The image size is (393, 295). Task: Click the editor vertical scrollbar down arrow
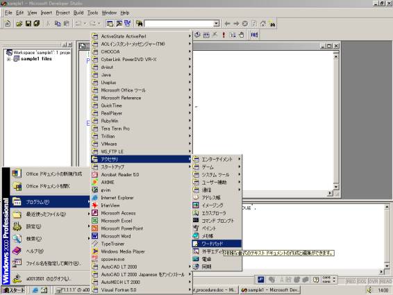coord(336,187)
